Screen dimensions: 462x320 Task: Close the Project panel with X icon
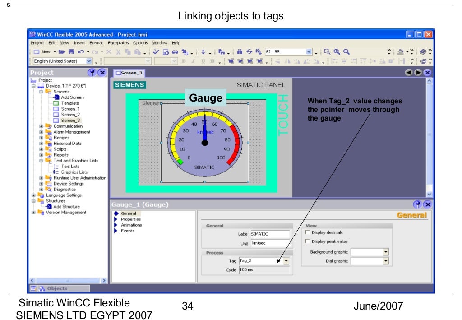point(102,73)
